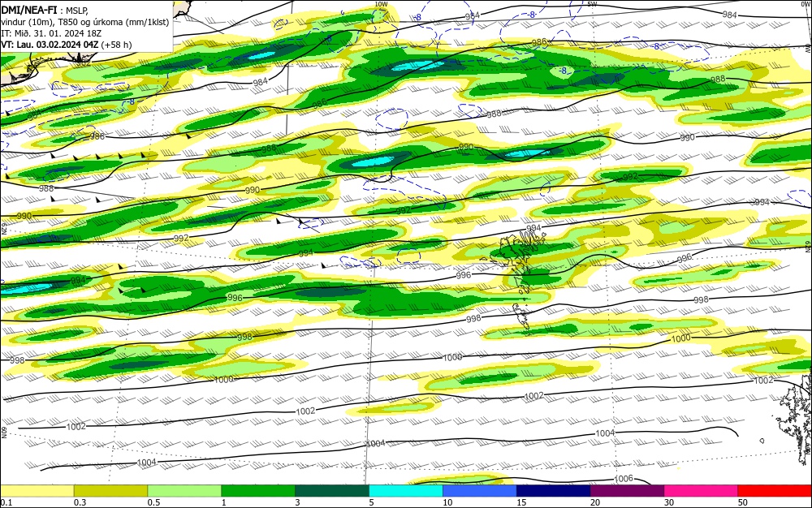Viewport: 812px width, 508px height.
Task: Select the dark green 3–5 legend swatch
Action: tap(332, 491)
